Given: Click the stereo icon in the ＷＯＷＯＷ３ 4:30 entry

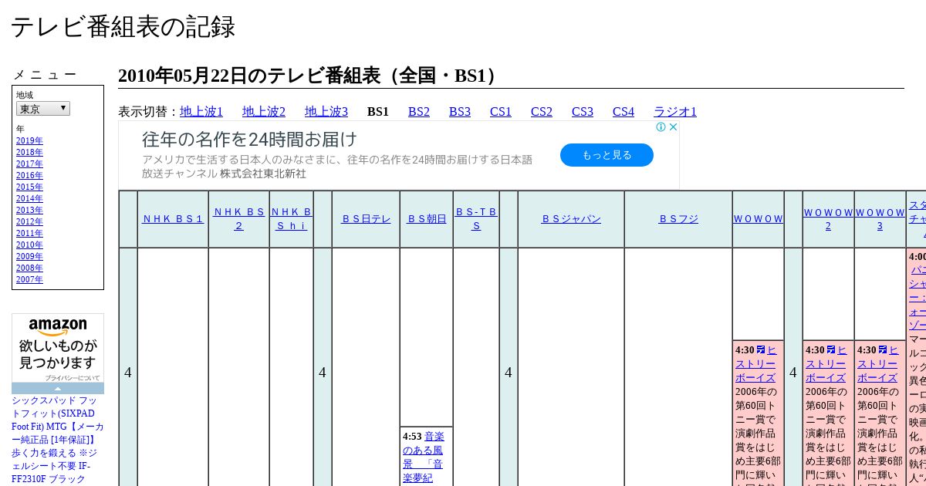Looking at the screenshot, I should (x=883, y=350).
